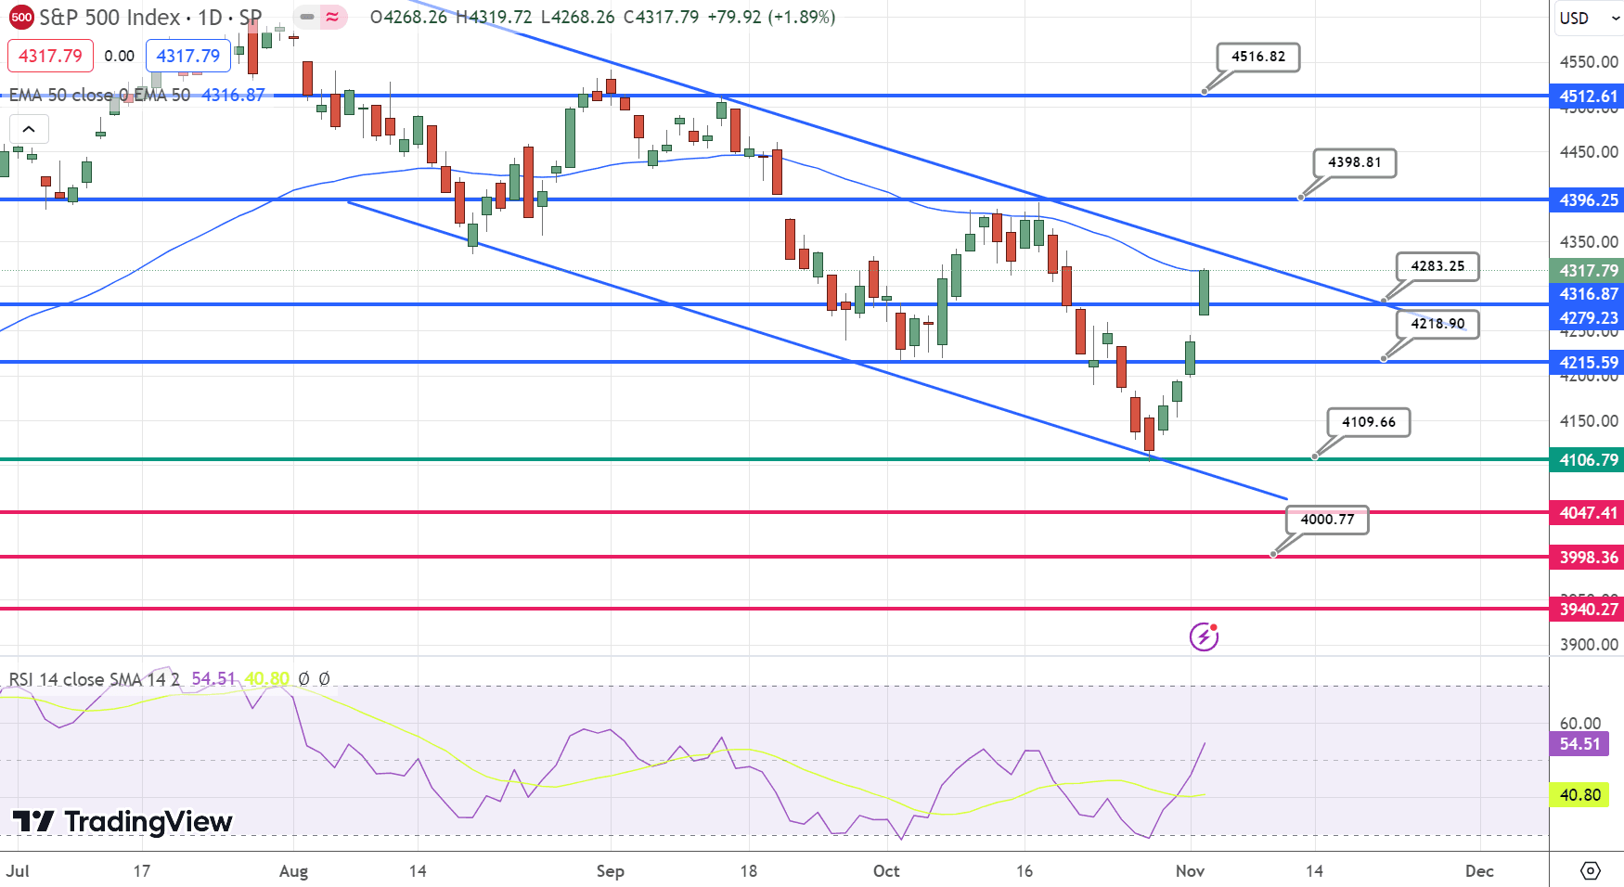Screen dimensions: 1624x887
Task: Click the Oct date on time axis
Action: click(x=886, y=871)
